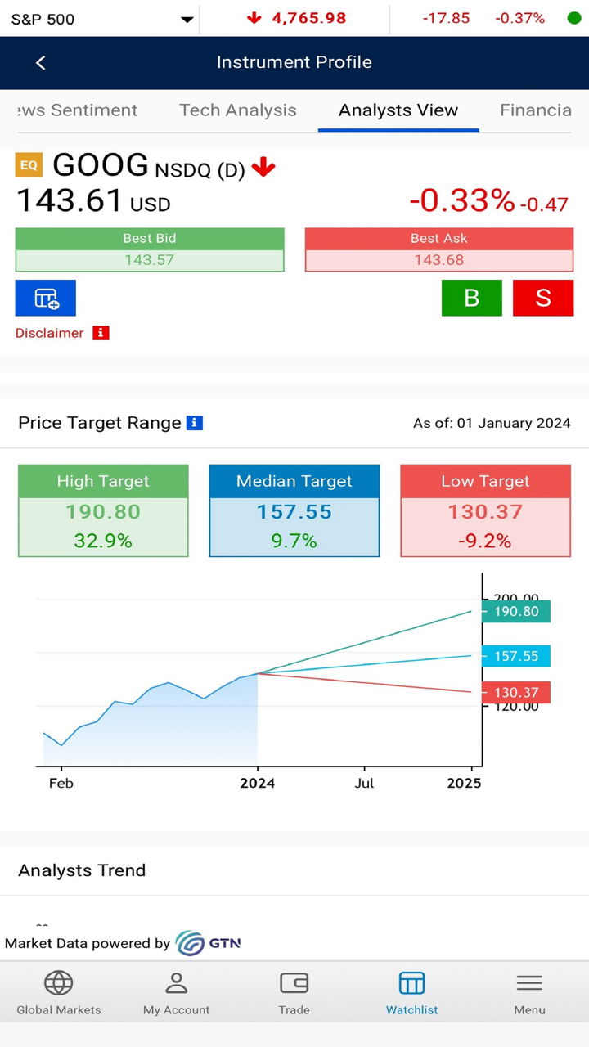Expand the S&P 500 index dropdown

(187, 19)
